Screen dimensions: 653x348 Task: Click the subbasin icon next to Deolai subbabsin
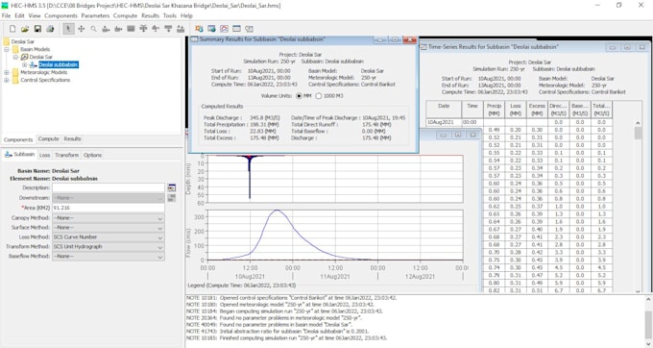pyautogui.click(x=34, y=64)
